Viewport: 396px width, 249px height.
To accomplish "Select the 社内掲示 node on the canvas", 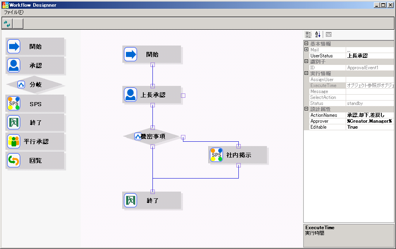I will pos(238,155).
